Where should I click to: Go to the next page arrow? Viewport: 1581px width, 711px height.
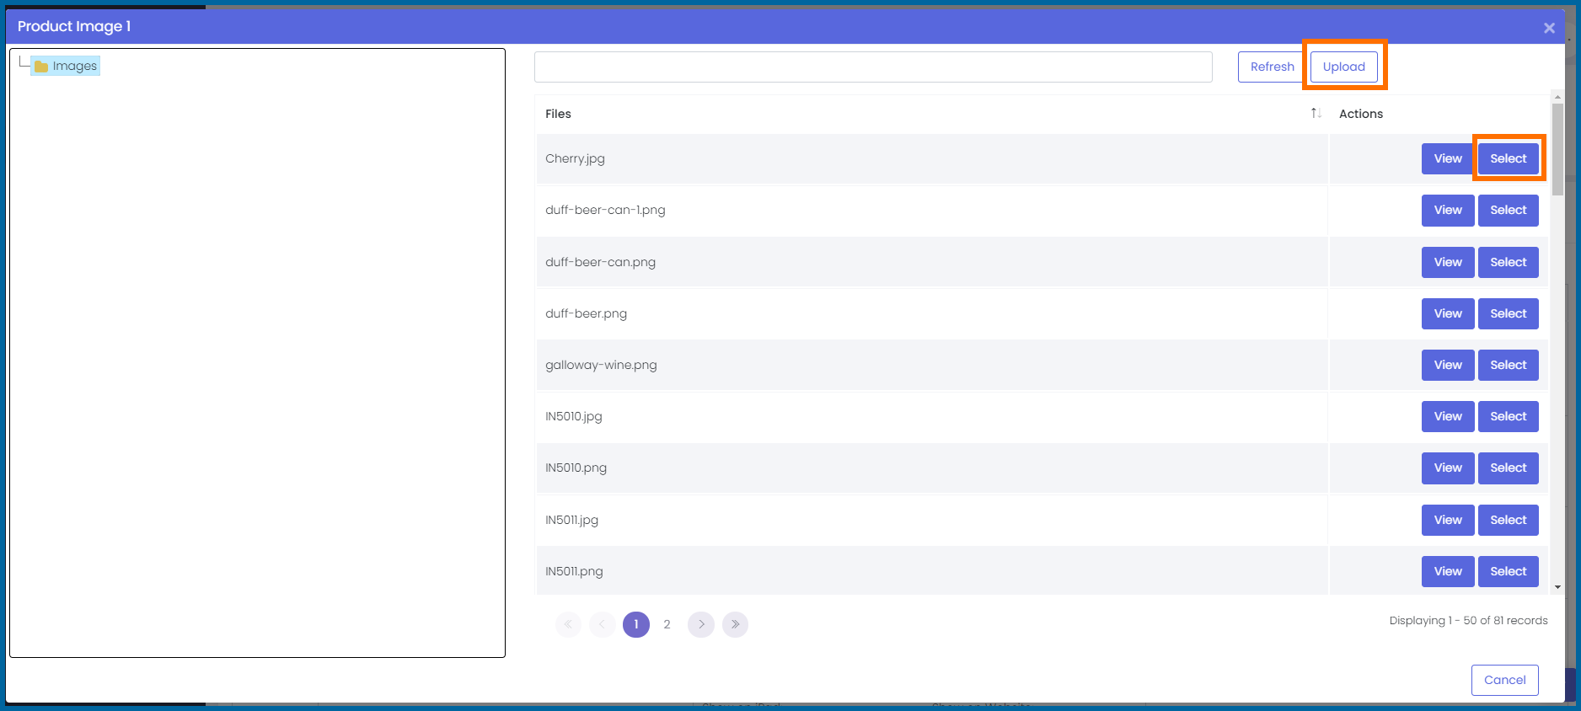point(701,624)
